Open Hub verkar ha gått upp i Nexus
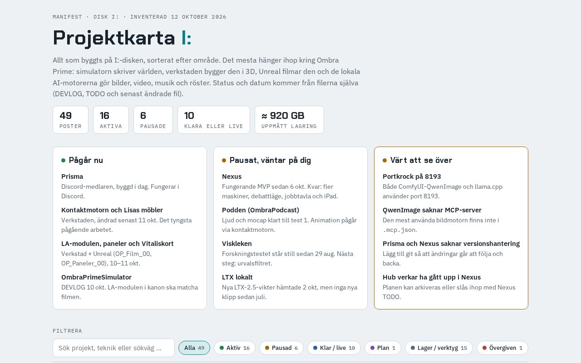The image size is (581, 363). pyautogui.click(x=432, y=277)
